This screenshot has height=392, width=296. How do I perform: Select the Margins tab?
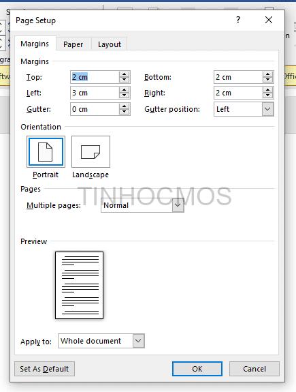[x=35, y=44]
